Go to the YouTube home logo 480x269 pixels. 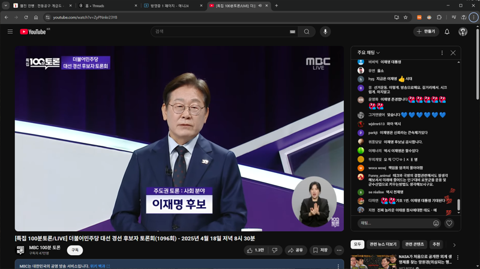(33, 32)
